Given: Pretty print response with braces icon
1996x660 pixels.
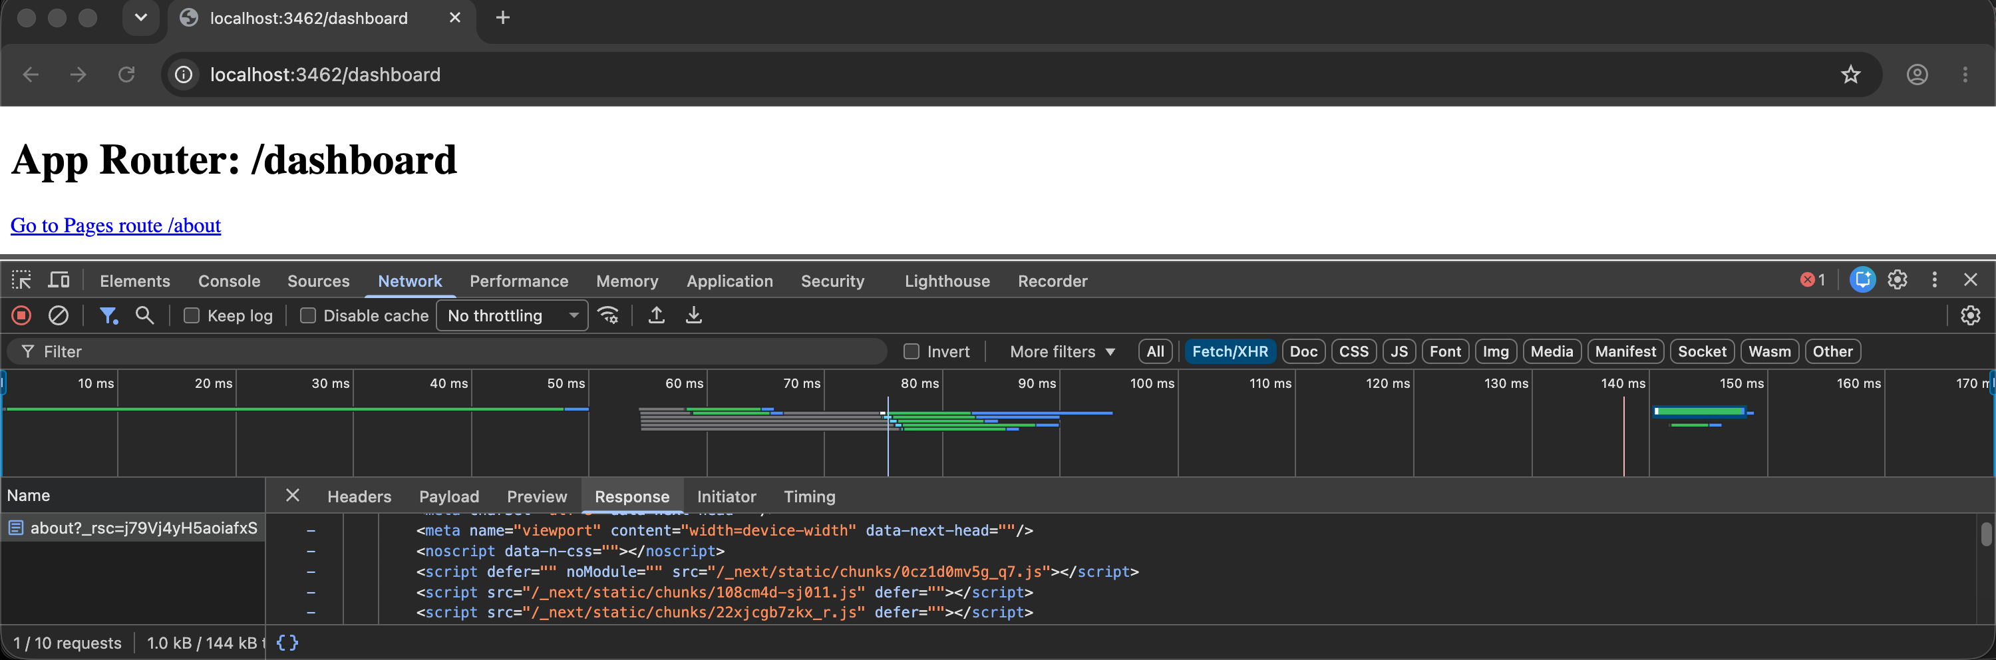Looking at the screenshot, I should click(x=287, y=643).
